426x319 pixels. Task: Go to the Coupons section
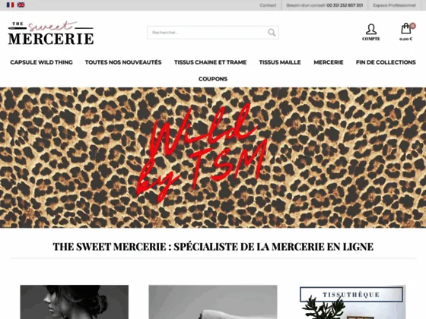coord(213,79)
